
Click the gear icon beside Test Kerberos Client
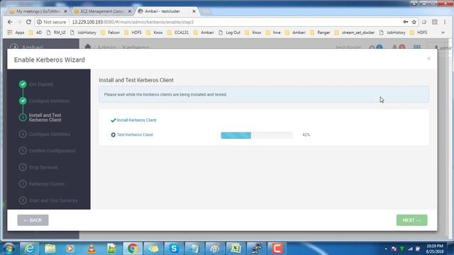click(113, 135)
